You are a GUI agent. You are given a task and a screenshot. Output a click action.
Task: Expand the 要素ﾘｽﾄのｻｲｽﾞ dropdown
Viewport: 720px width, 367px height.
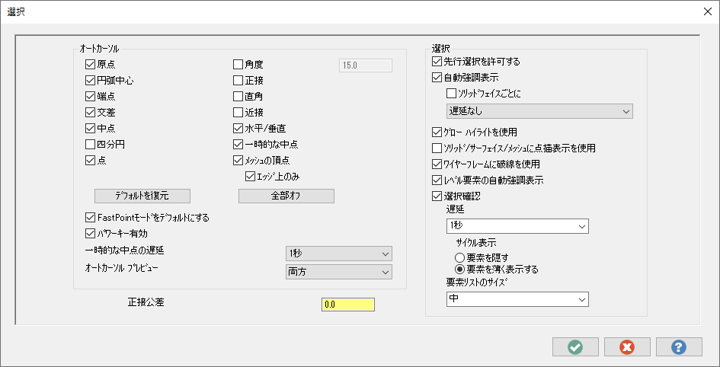point(517,299)
